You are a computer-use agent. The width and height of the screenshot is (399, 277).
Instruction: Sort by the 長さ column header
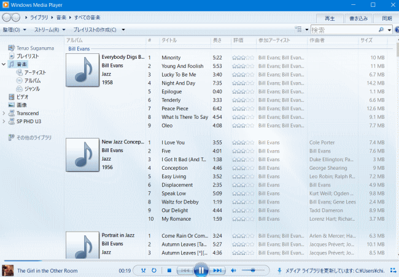click(x=220, y=40)
